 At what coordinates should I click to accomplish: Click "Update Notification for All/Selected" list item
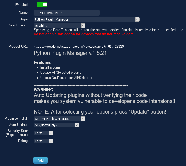66,78
